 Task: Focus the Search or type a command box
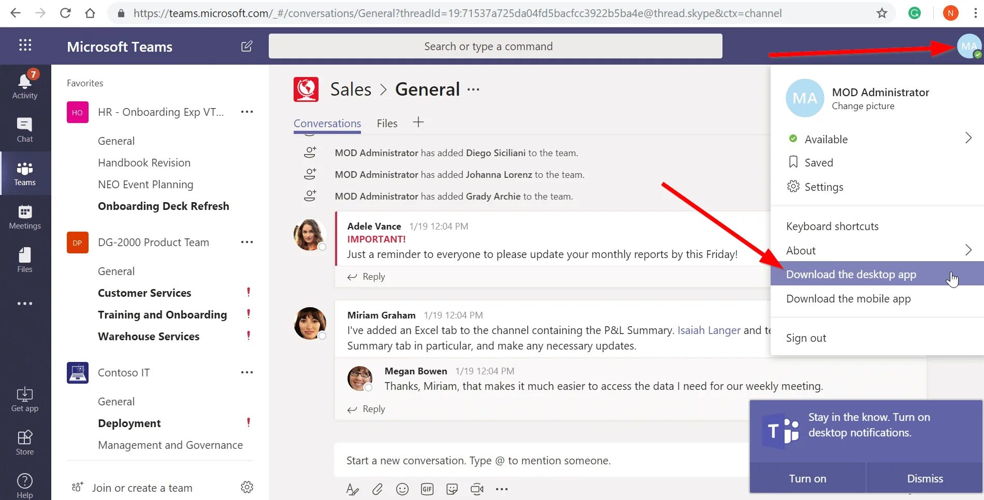(x=495, y=46)
